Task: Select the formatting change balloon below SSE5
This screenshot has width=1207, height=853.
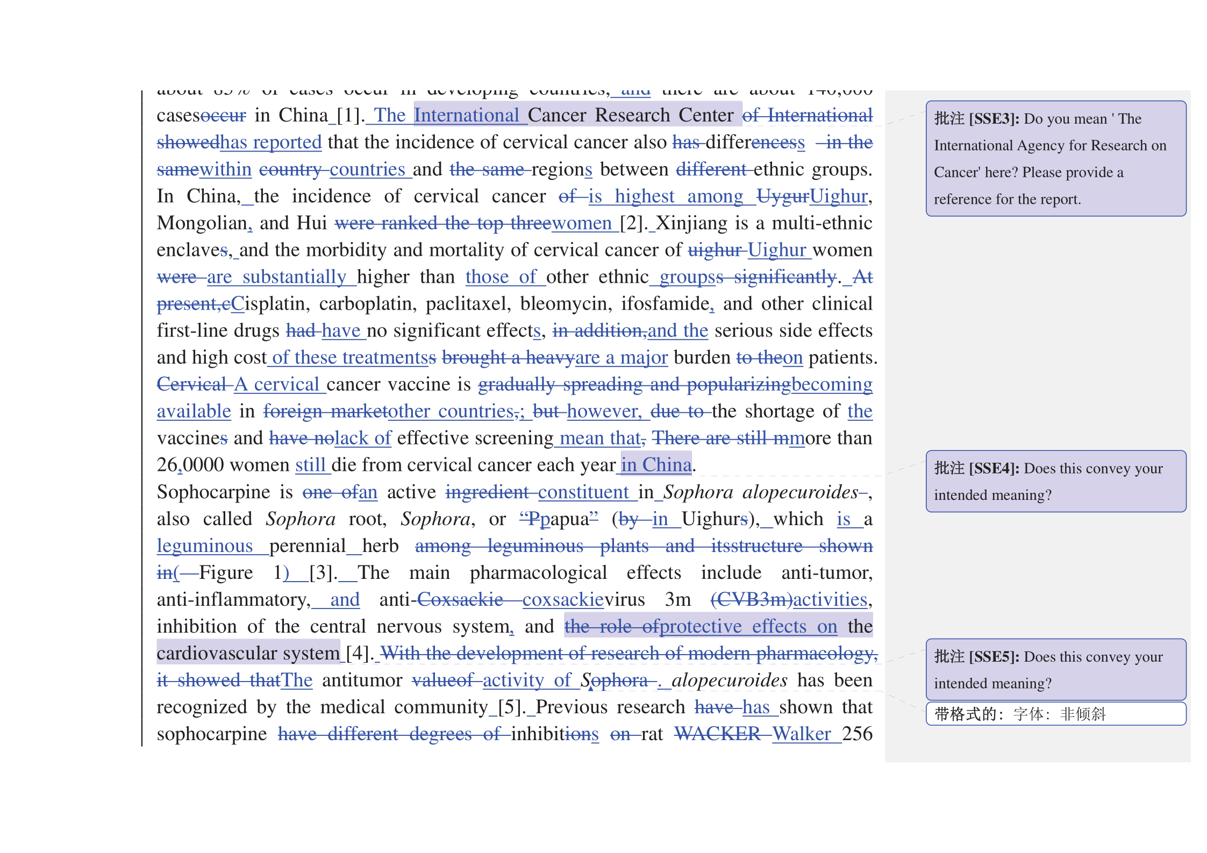Action: point(1055,714)
